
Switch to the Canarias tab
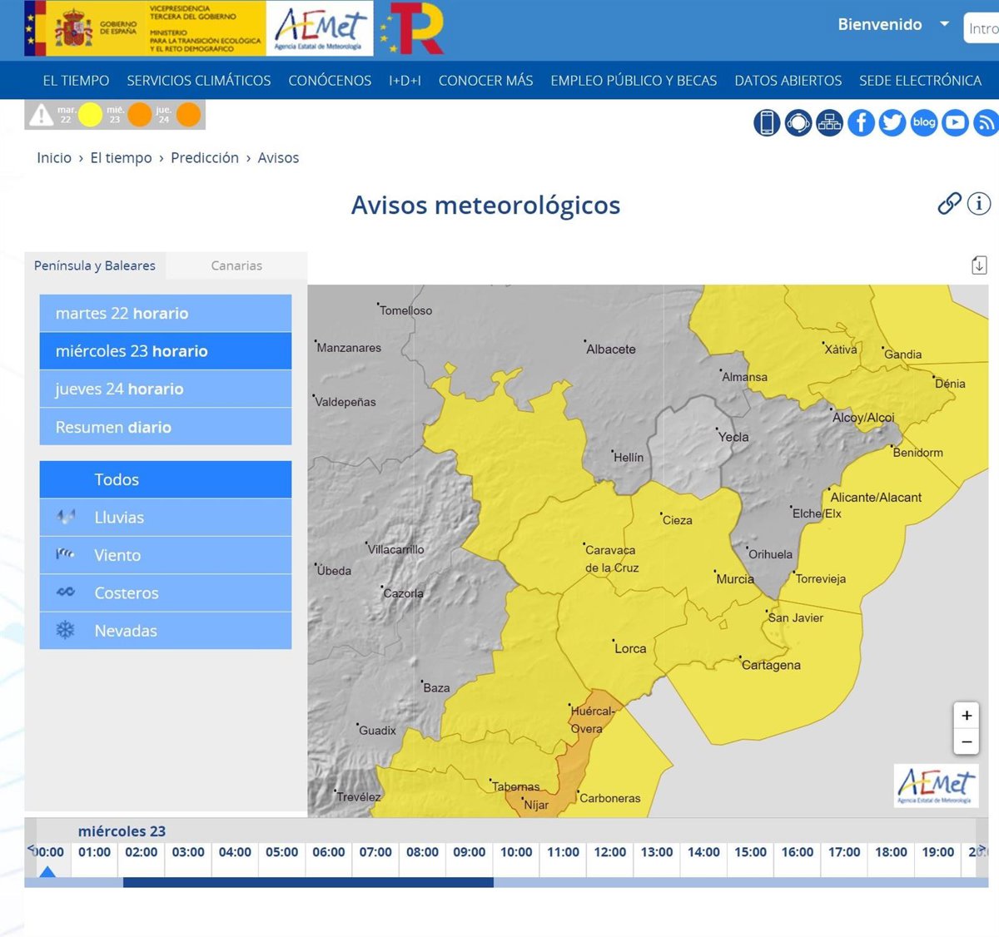click(236, 265)
